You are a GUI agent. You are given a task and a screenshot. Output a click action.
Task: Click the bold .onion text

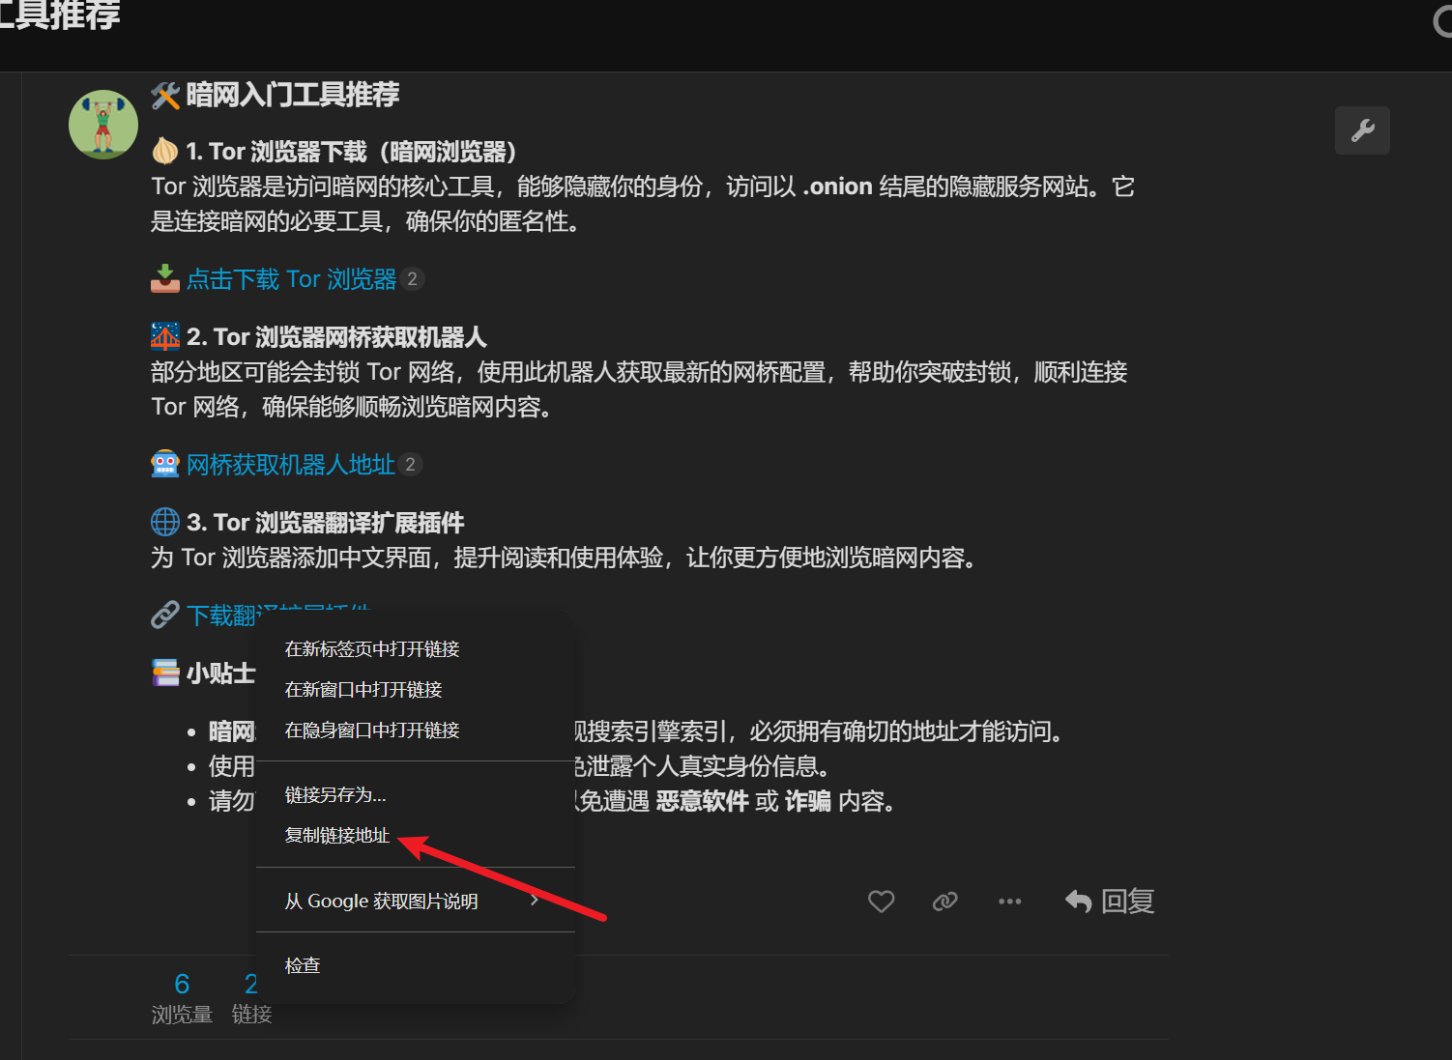(x=838, y=186)
